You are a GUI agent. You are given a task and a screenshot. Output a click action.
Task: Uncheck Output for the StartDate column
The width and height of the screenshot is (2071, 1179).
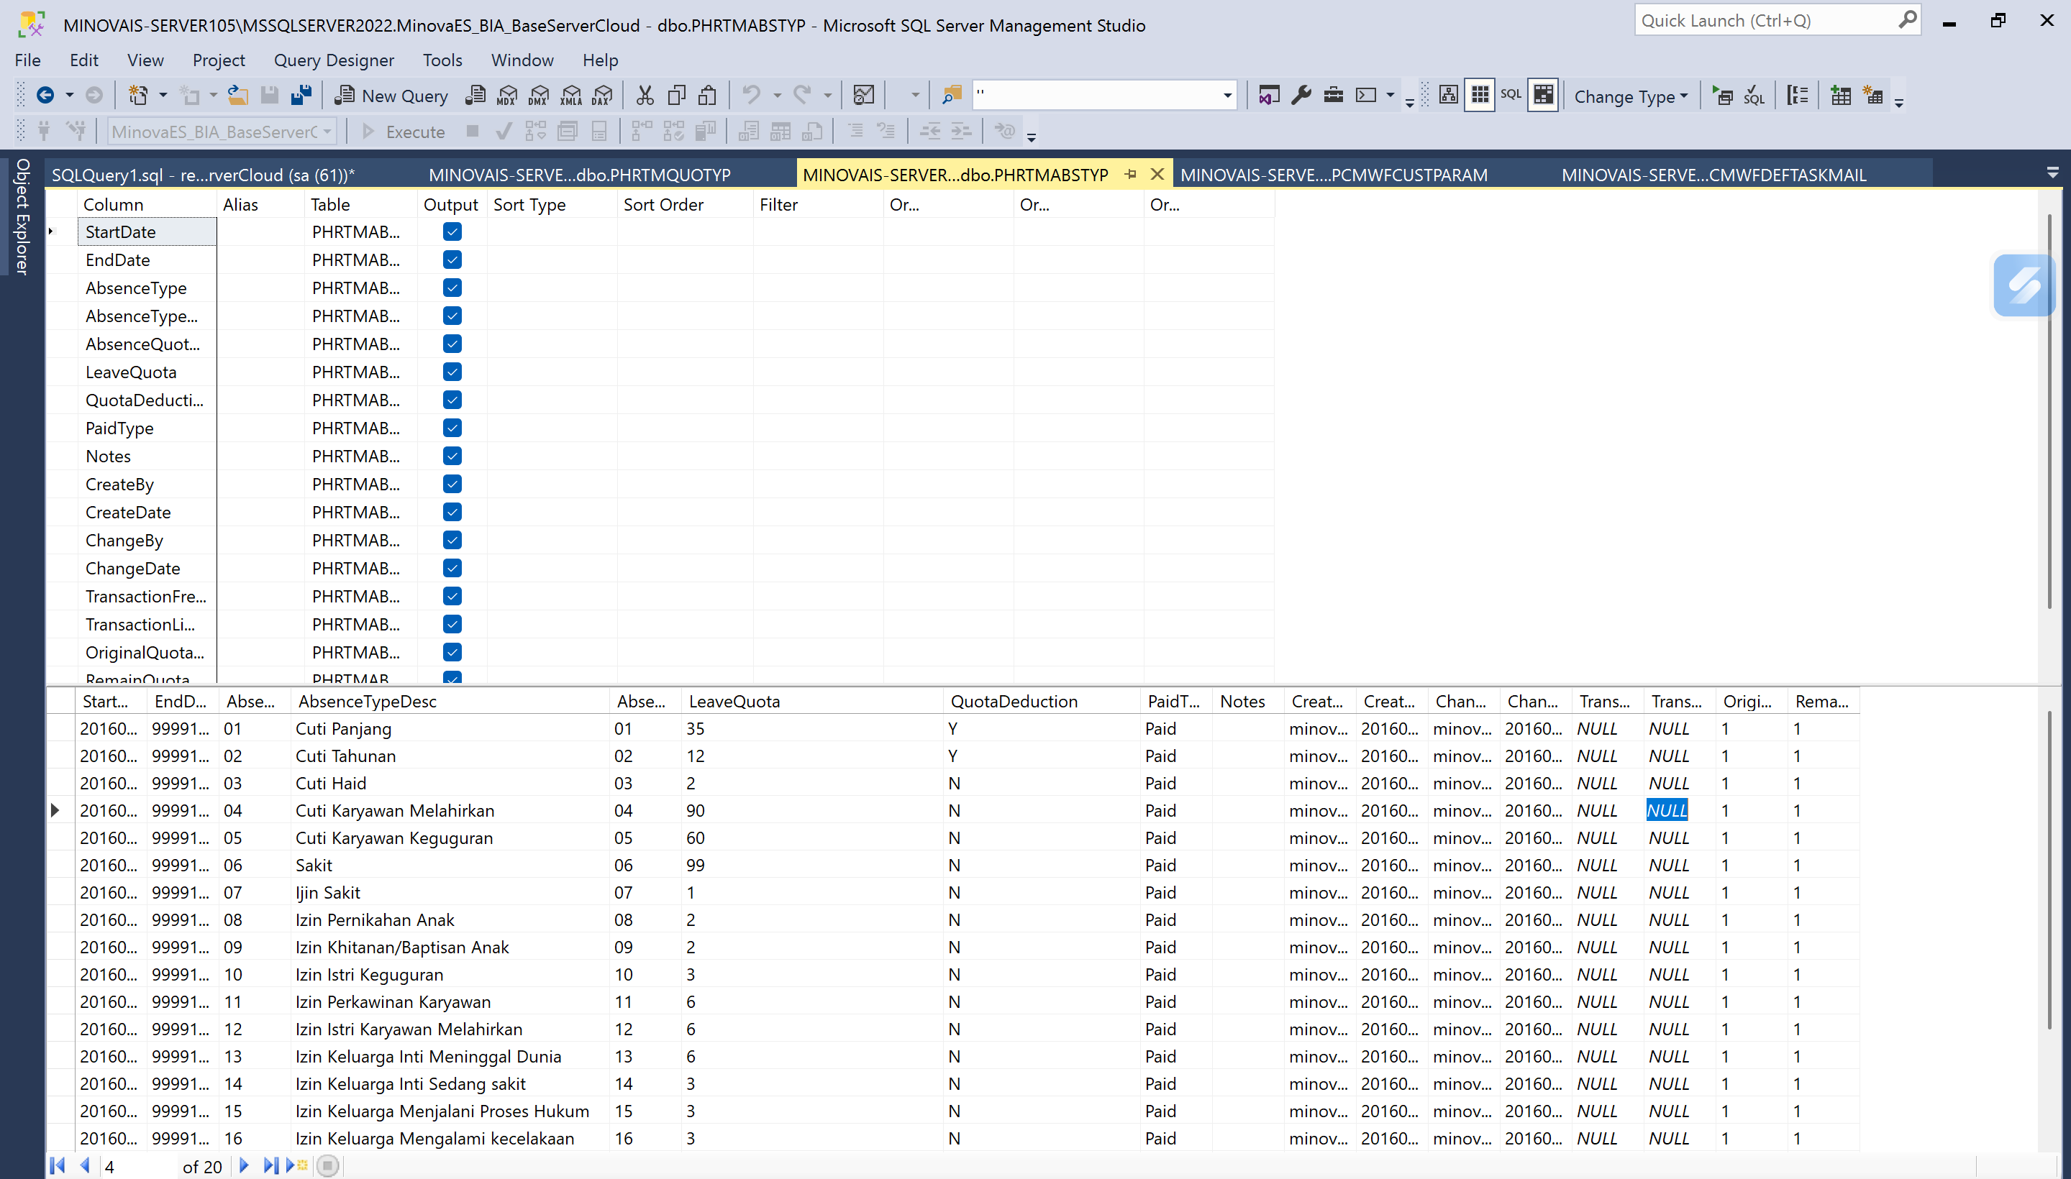click(x=452, y=231)
